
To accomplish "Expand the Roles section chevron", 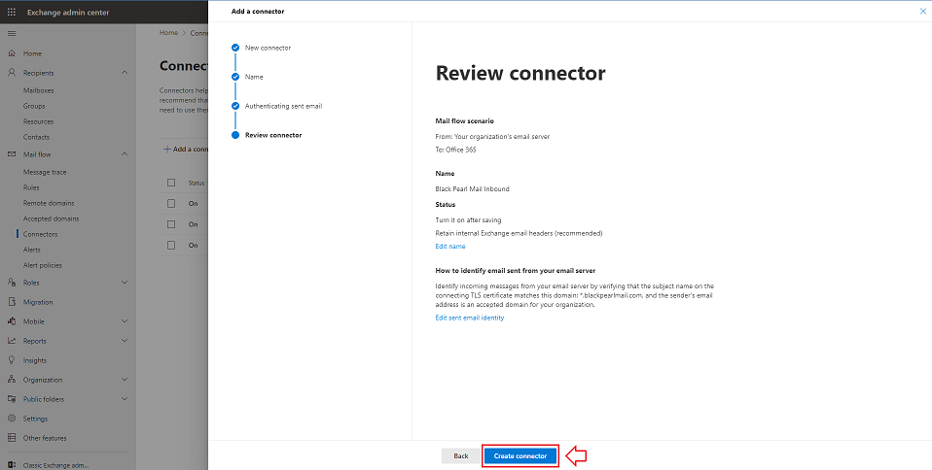I will coord(125,283).
